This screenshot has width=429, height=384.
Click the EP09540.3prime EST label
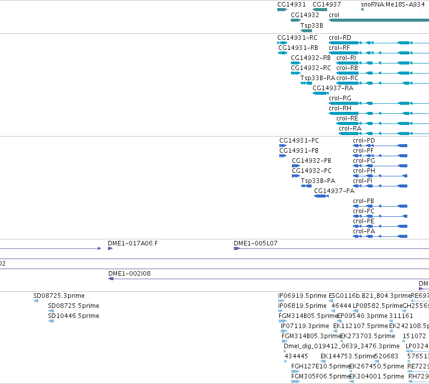tap(362, 316)
